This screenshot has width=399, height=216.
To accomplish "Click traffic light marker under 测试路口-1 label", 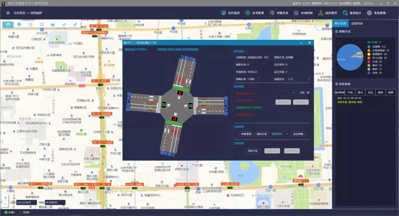I will point(301,185).
